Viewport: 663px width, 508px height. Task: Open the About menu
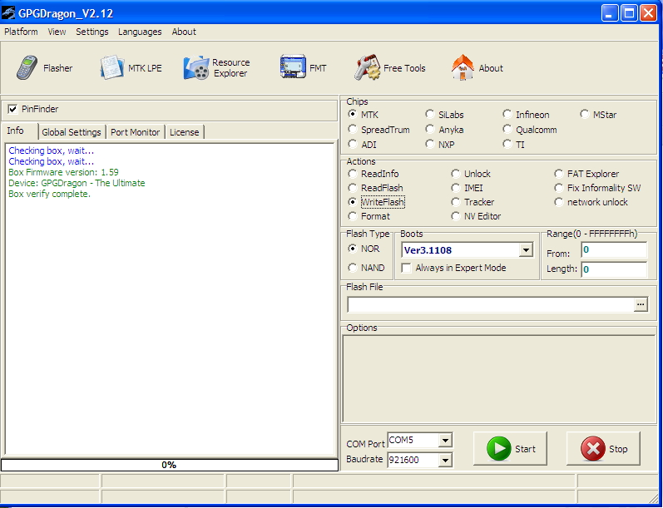[x=184, y=32]
